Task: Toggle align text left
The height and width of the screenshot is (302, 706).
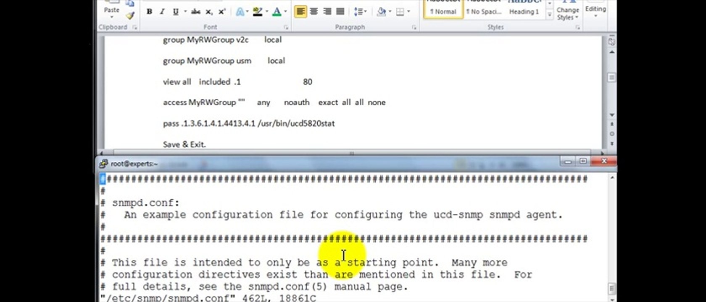Action: [300, 11]
